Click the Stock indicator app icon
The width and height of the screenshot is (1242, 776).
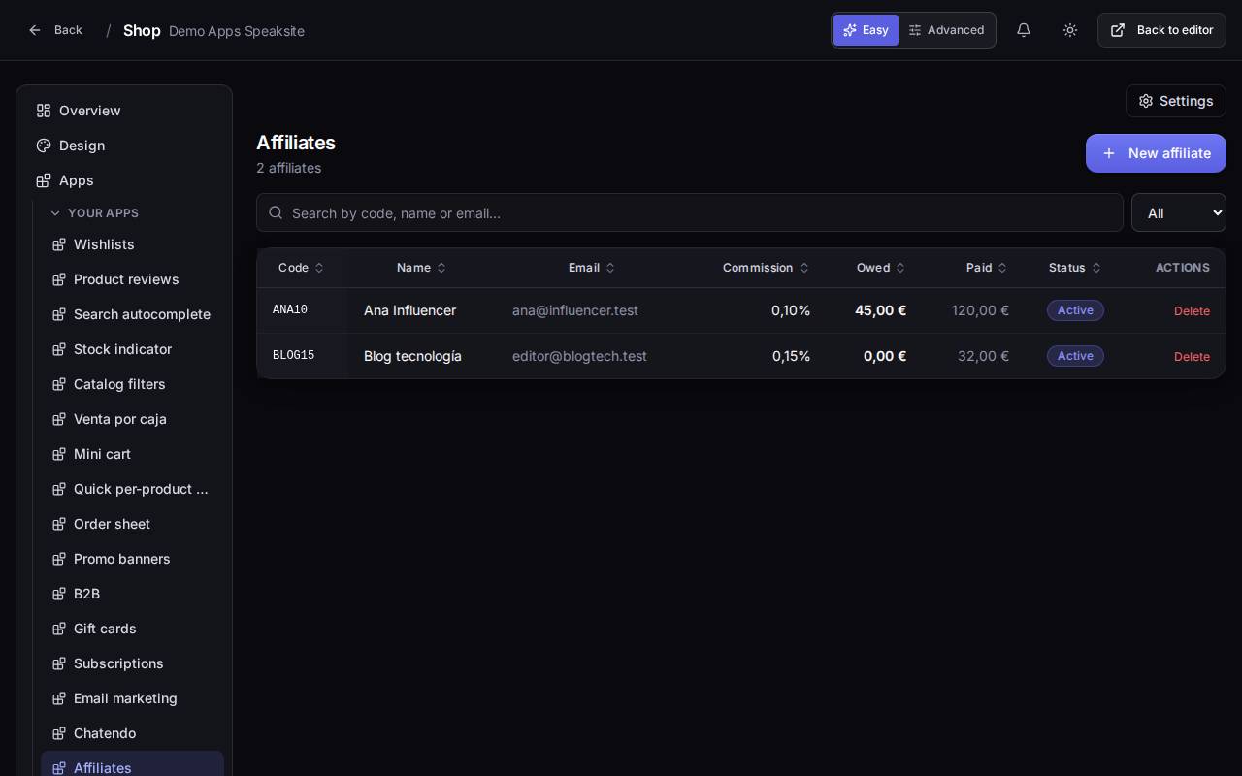click(x=59, y=349)
